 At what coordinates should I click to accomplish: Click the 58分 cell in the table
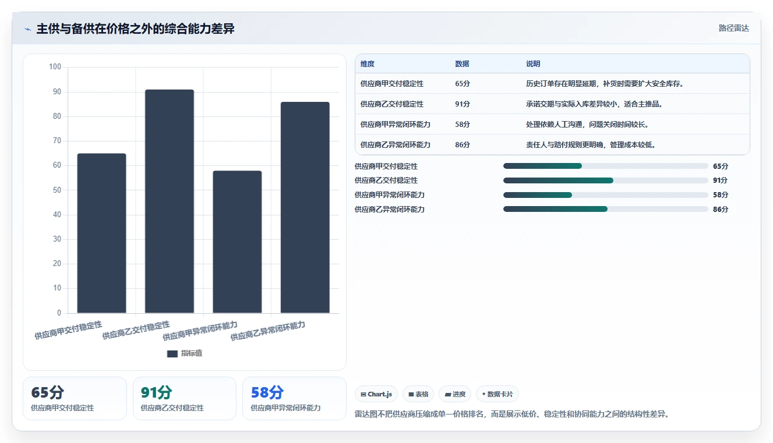coord(463,125)
